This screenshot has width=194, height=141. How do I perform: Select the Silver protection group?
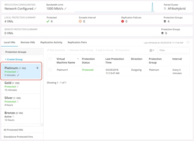coord(21,101)
